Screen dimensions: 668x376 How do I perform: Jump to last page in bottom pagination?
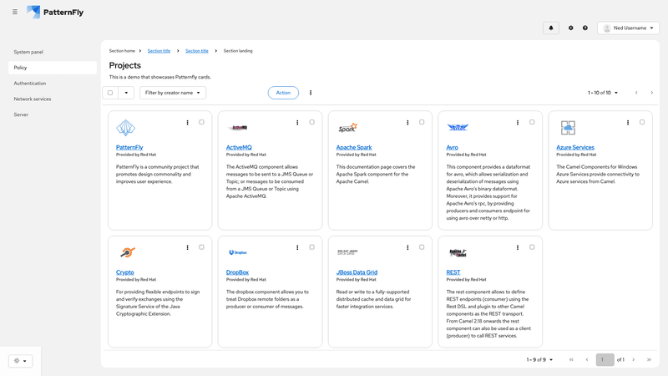[649, 360]
